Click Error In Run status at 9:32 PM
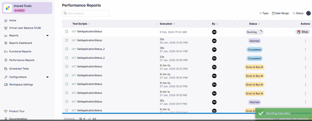The image size is (312, 121). click(254, 67)
